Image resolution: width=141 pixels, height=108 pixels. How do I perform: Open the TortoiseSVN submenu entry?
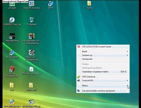pos(103,80)
